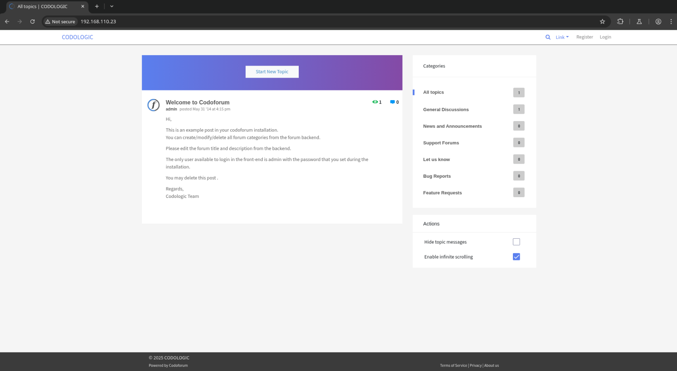Click the Login link

605,37
